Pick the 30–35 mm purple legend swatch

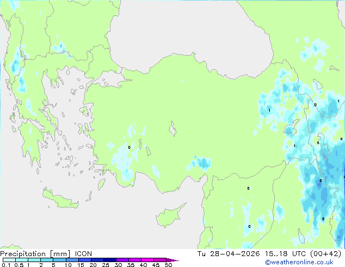122,260
